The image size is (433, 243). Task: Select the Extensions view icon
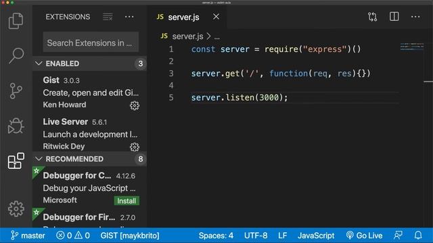16,161
